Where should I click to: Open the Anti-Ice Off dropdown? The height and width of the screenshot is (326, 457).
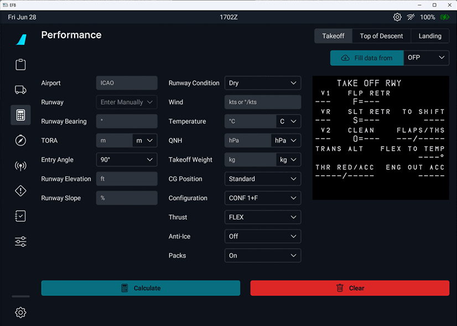click(x=263, y=236)
